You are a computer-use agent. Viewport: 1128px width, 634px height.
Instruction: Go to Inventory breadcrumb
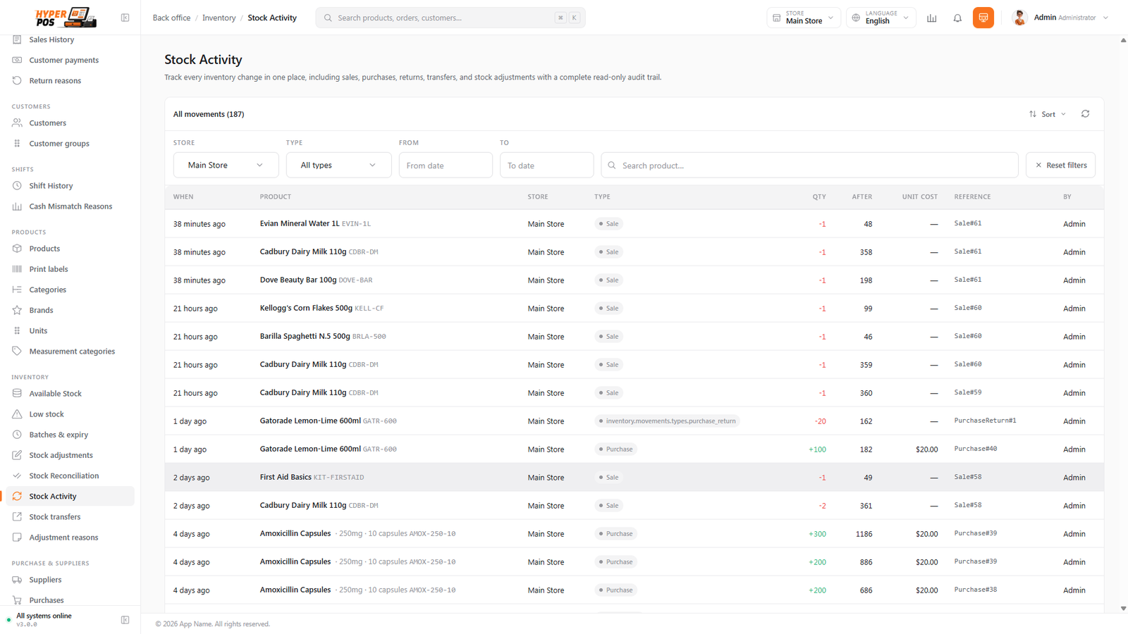tap(219, 18)
